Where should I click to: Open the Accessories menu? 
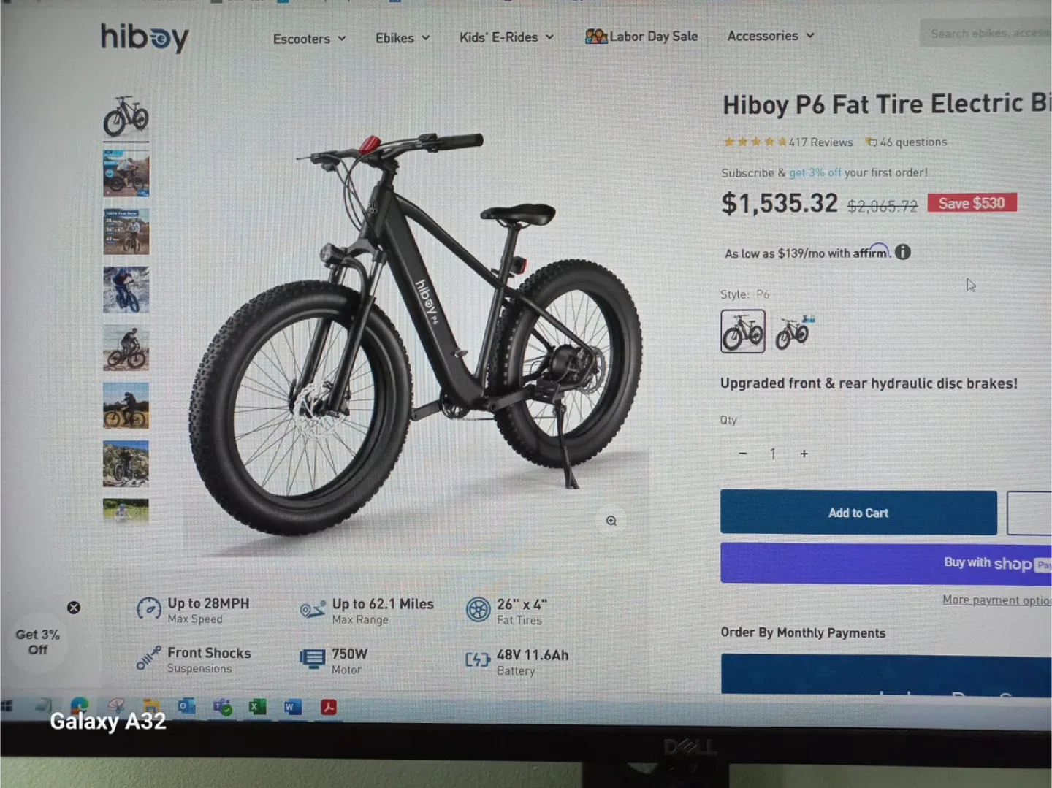pyautogui.click(x=770, y=36)
